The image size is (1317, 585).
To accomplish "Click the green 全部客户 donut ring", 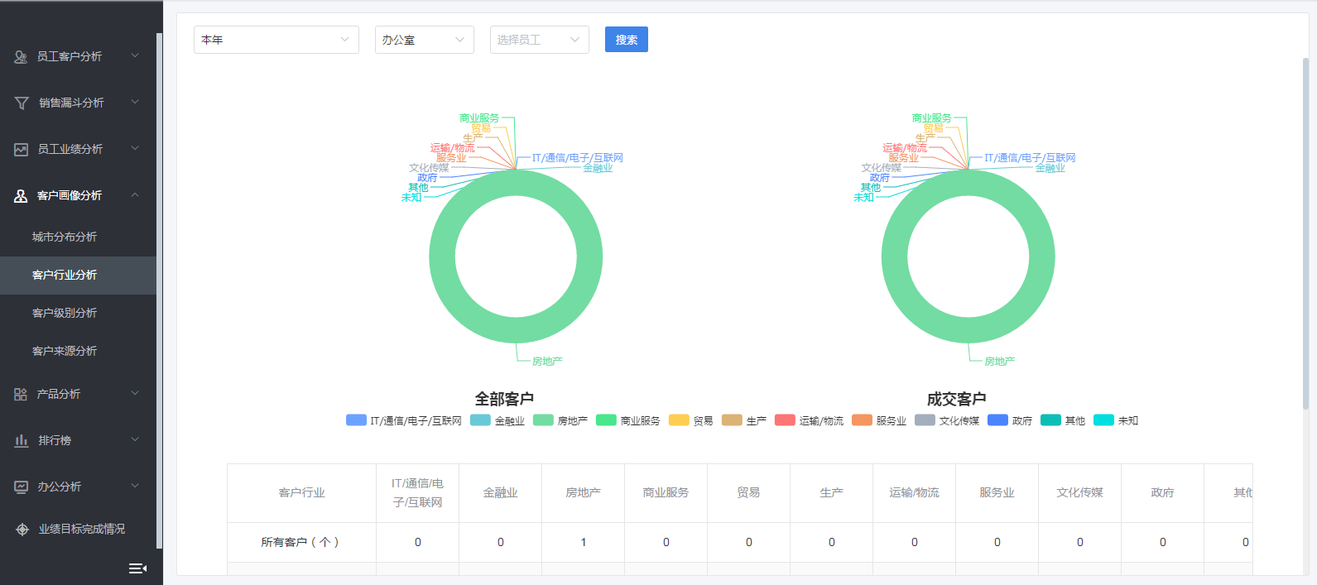I will 442,257.
